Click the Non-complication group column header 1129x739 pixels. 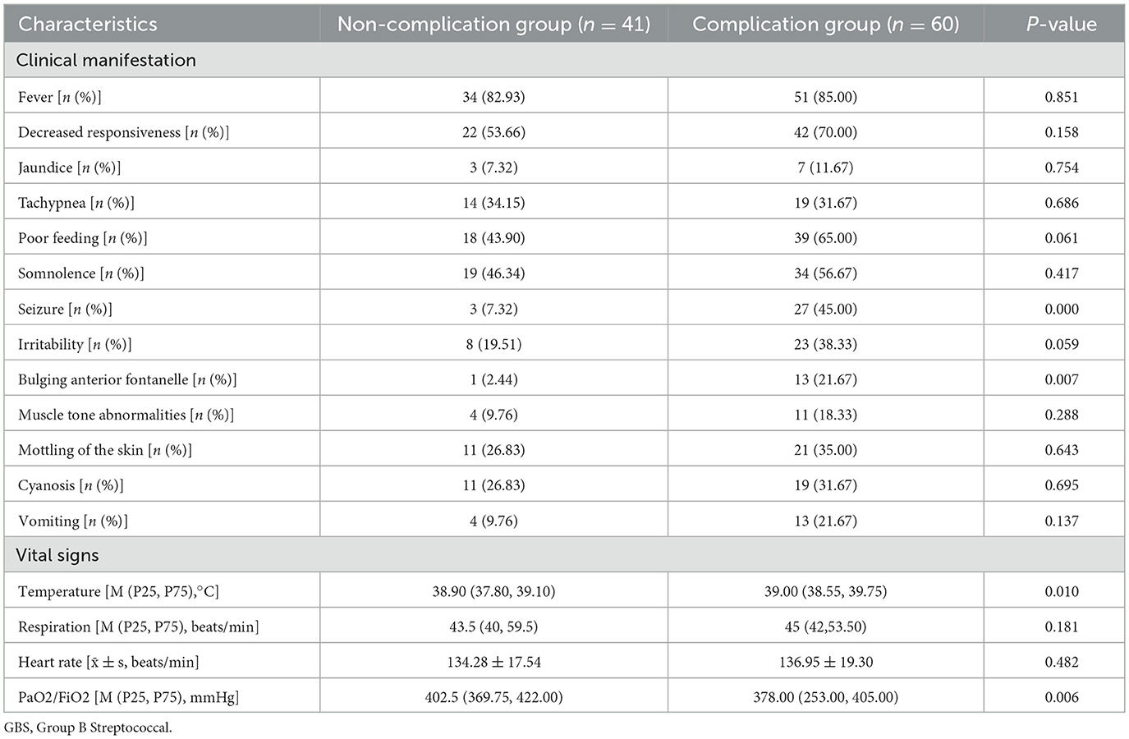coord(493,25)
